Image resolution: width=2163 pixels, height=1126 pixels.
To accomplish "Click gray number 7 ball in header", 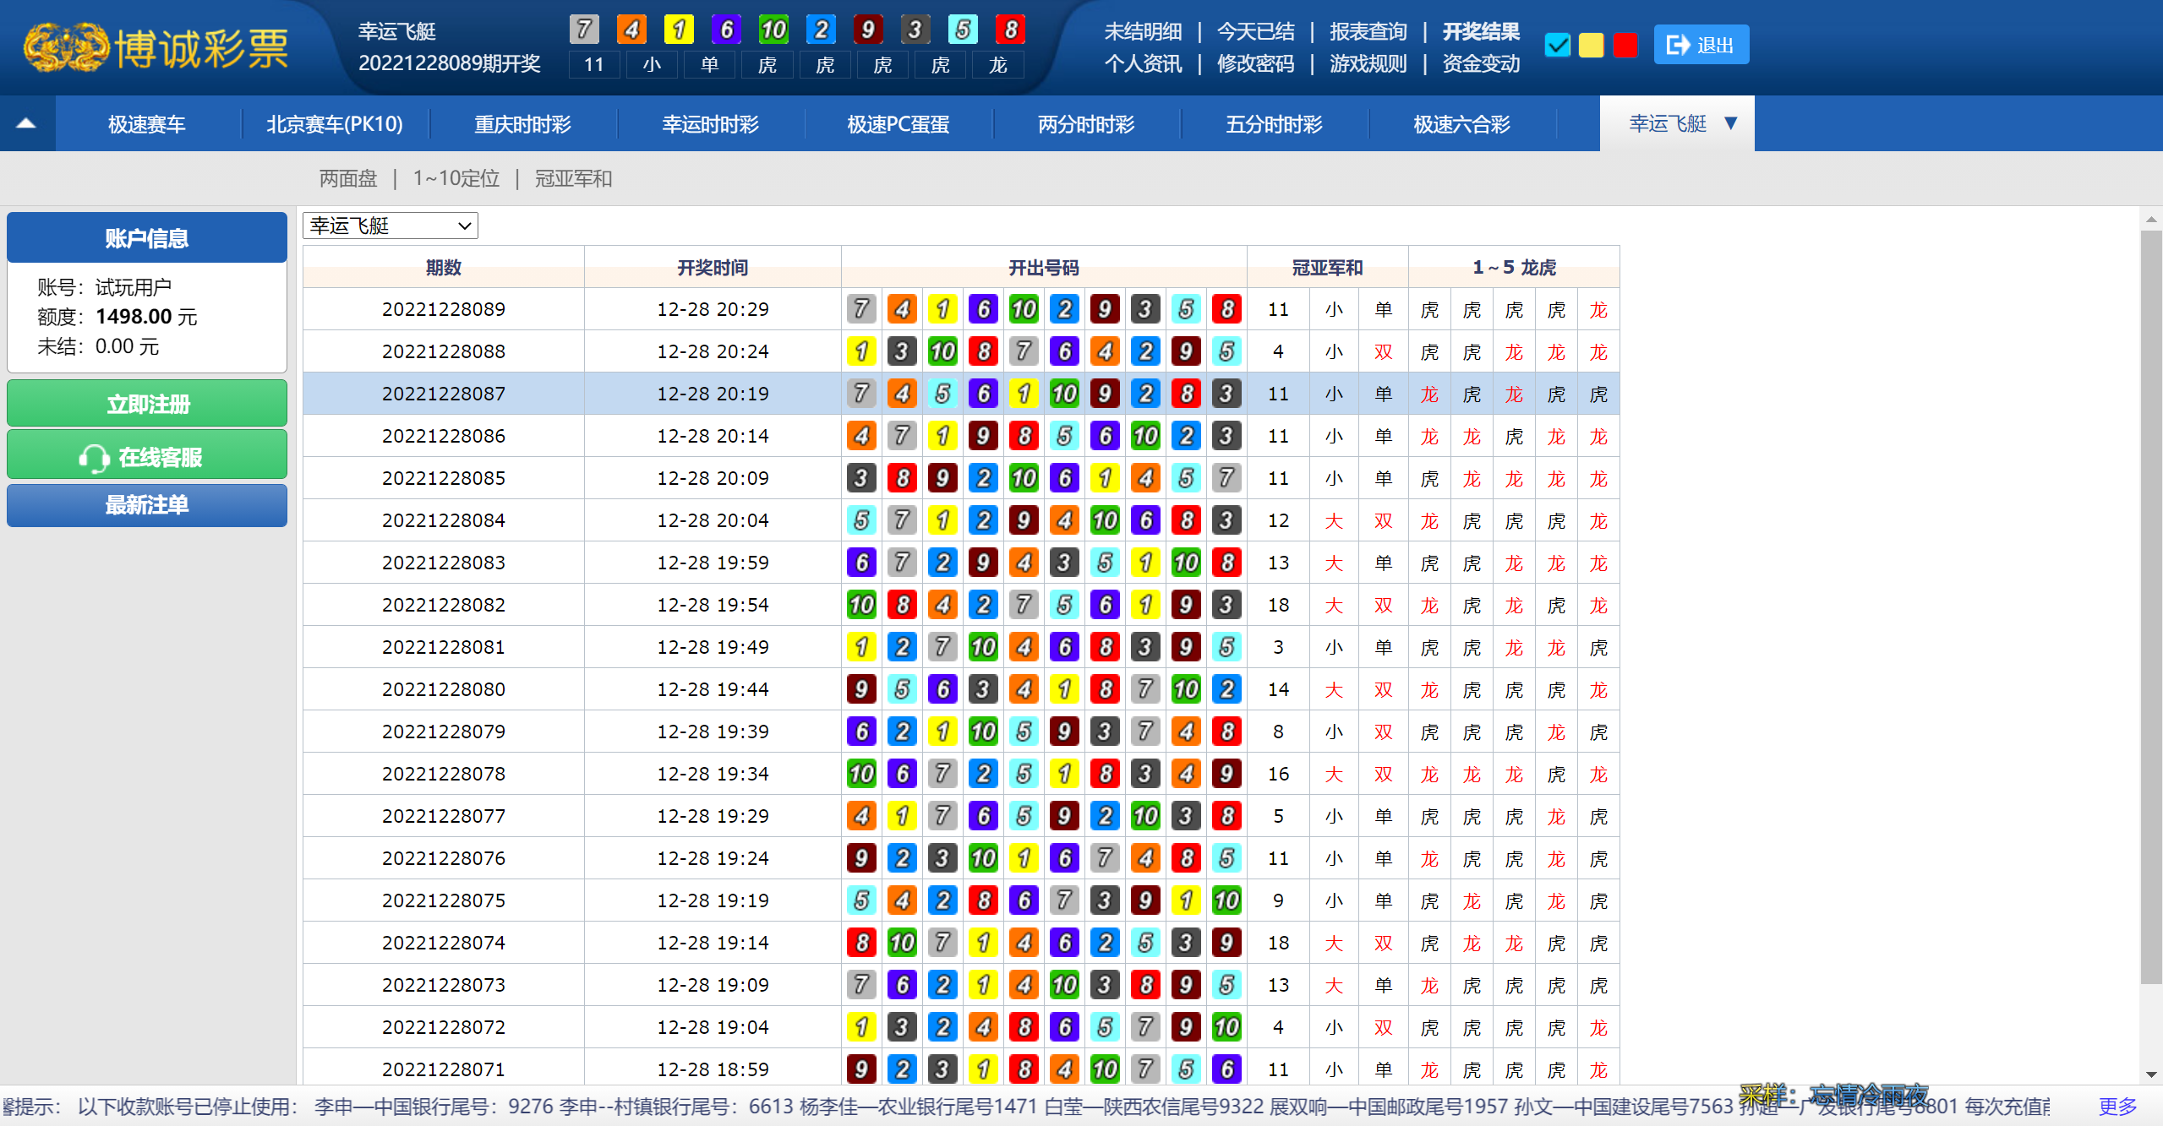I will click(x=583, y=30).
